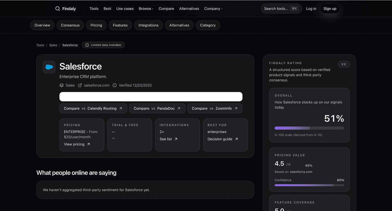Click the Sales breadcrumb link
The image size is (392, 211).
(53, 45)
